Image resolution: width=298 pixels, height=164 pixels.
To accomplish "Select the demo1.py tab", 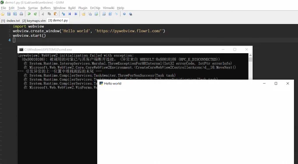I will pyautogui.click(x=58, y=20).
